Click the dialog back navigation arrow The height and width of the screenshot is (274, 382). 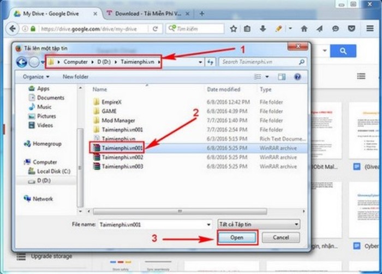pyautogui.click(x=22, y=62)
